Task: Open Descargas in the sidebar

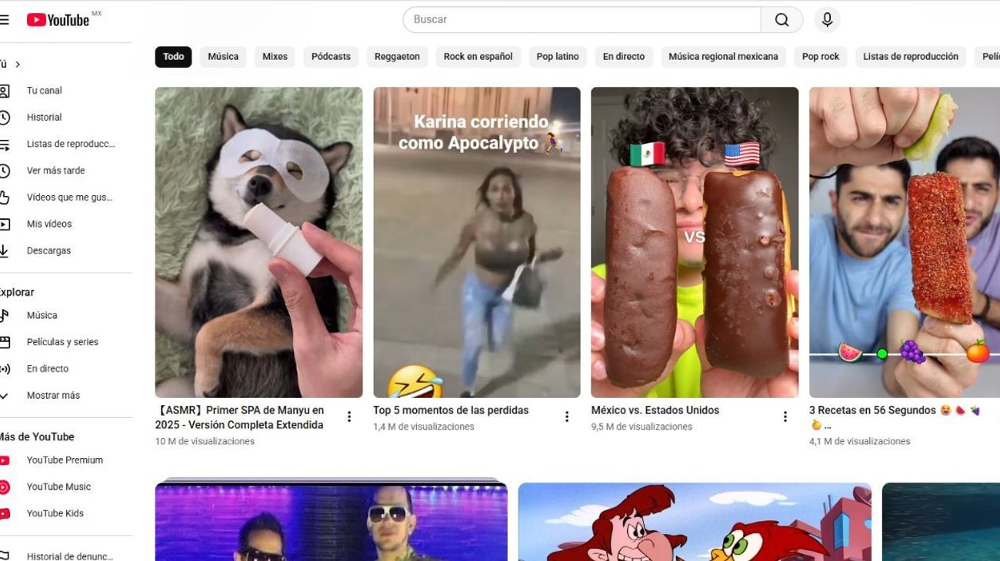Action: pyautogui.click(x=48, y=251)
